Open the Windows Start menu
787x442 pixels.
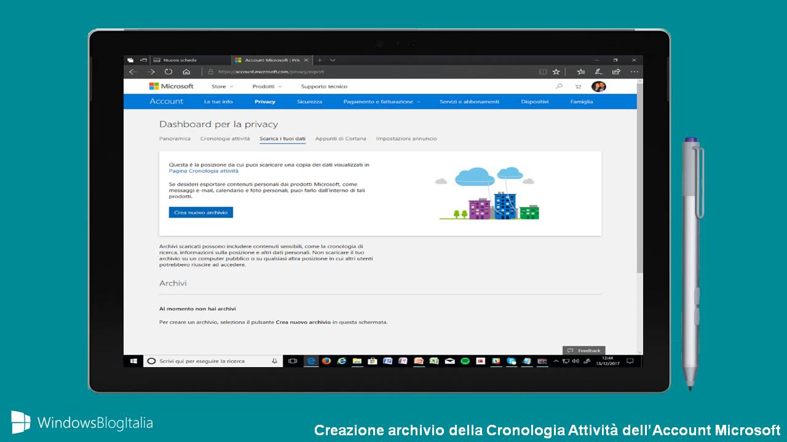pyautogui.click(x=133, y=361)
